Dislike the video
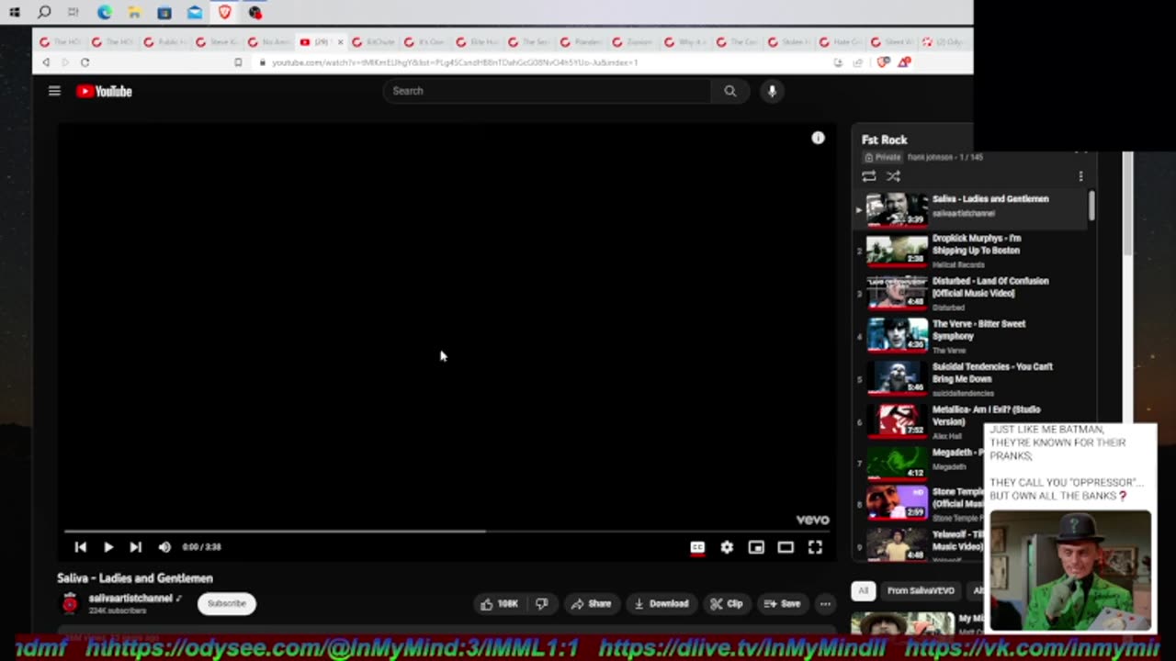Image resolution: width=1176 pixels, height=661 pixels. coord(542,603)
